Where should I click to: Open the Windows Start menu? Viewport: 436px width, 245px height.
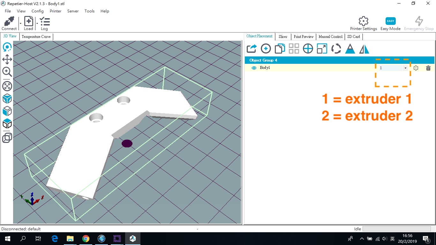pyautogui.click(x=8, y=239)
